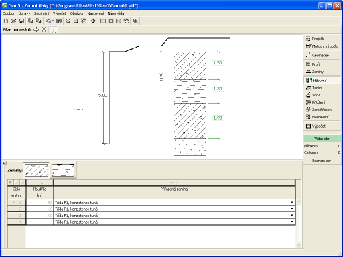Select the second dashed soil swatch
This screenshot has width=343, height=257.
click(63, 170)
